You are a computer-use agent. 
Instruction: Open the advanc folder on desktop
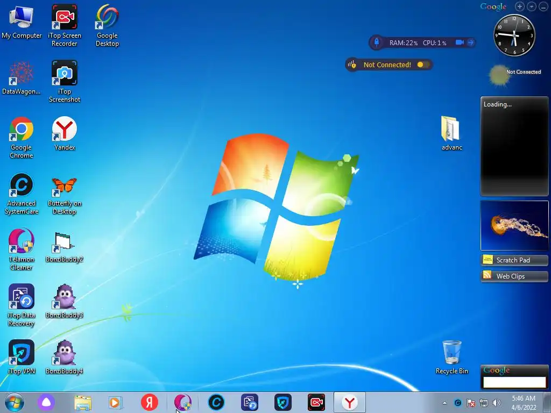[x=451, y=133]
